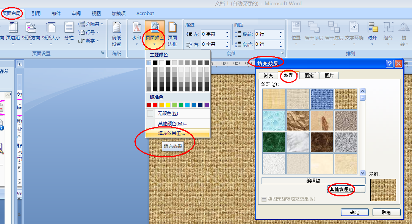412x224 pixels.
Task: Select the green marble texture thumbnail
Action: 274,142
